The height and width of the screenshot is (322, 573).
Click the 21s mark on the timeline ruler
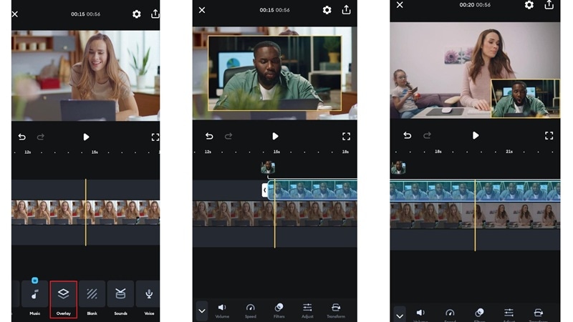tap(509, 151)
